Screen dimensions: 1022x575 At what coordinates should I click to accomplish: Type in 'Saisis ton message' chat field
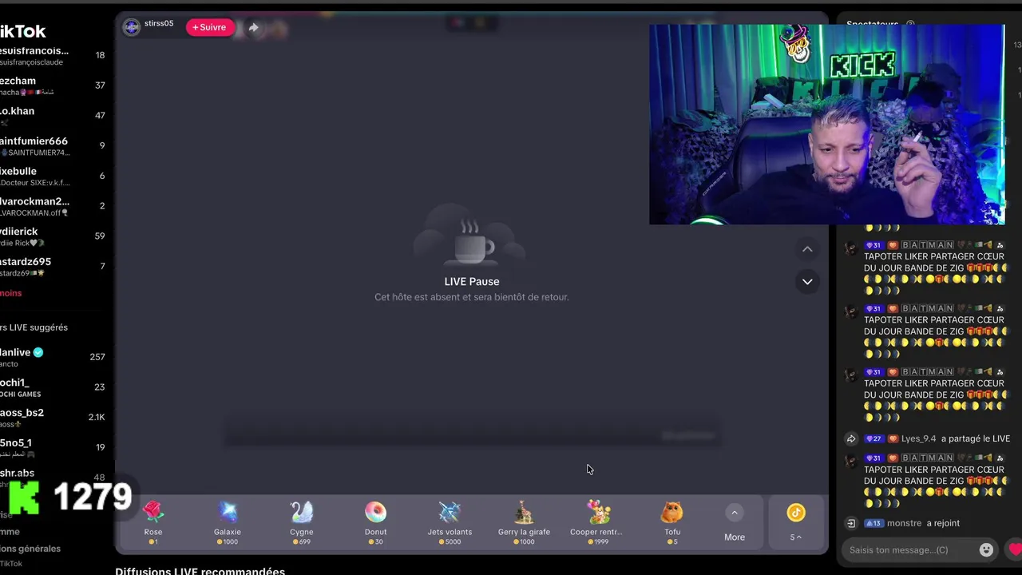pyautogui.click(x=910, y=549)
